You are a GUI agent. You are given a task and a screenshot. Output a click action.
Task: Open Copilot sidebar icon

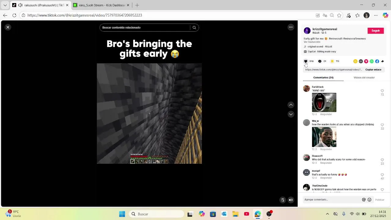pos(386,15)
